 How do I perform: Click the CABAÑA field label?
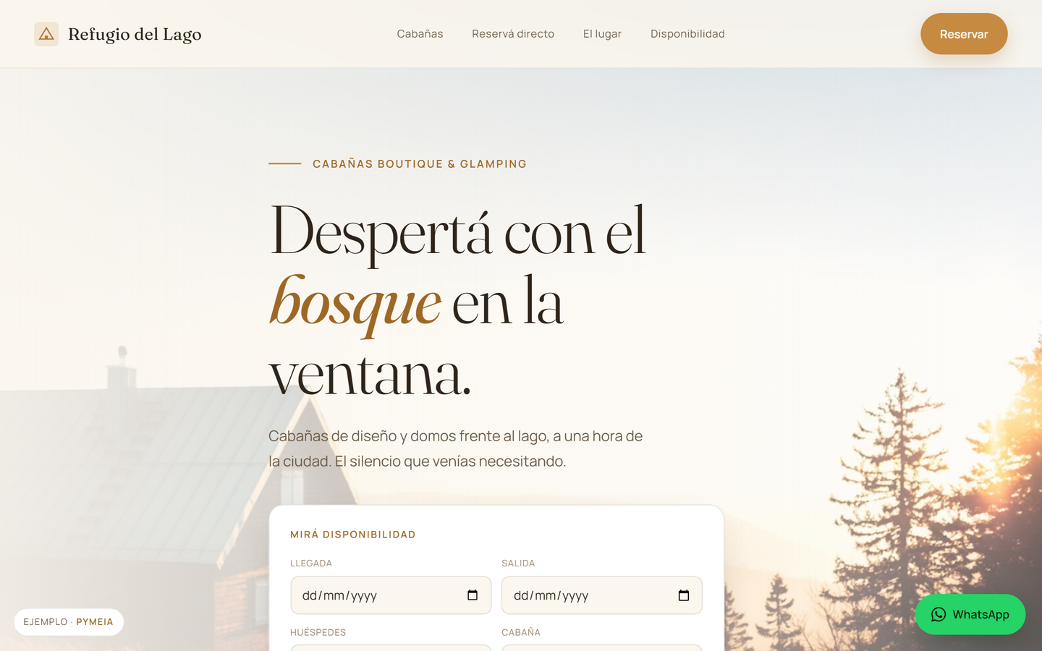click(521, 632)
